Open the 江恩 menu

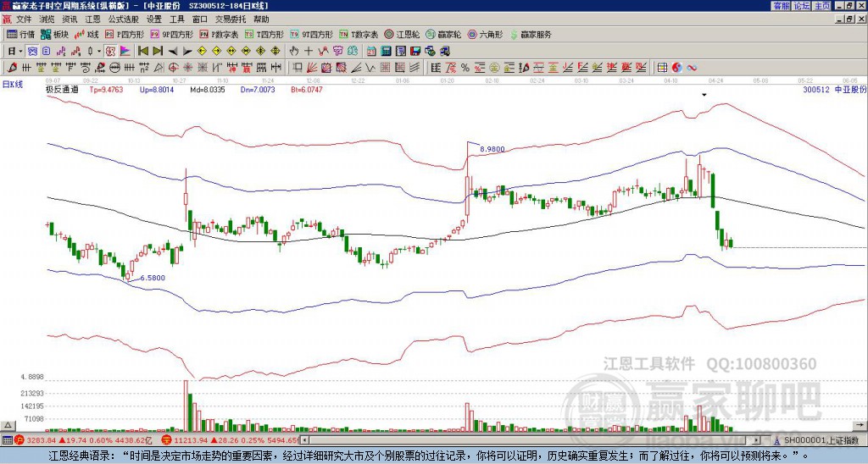93,19
